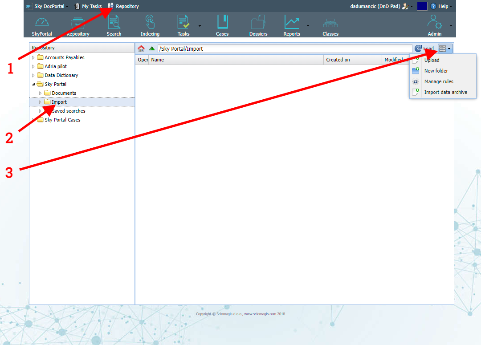Open the Tasks toolbar icon

tap(183, 22)
